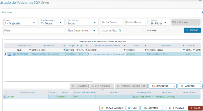Image resolution: width=203 pixels, height=111 pixels.
Task: Click the BUSCAR button
Action: pos(192,30)
